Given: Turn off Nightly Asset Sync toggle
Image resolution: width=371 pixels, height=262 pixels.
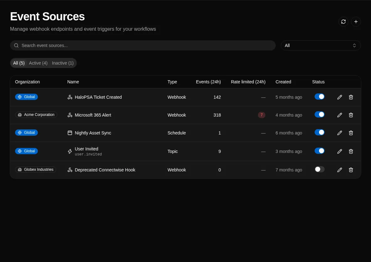Looking at the screenshot, I should pos(319,133).
